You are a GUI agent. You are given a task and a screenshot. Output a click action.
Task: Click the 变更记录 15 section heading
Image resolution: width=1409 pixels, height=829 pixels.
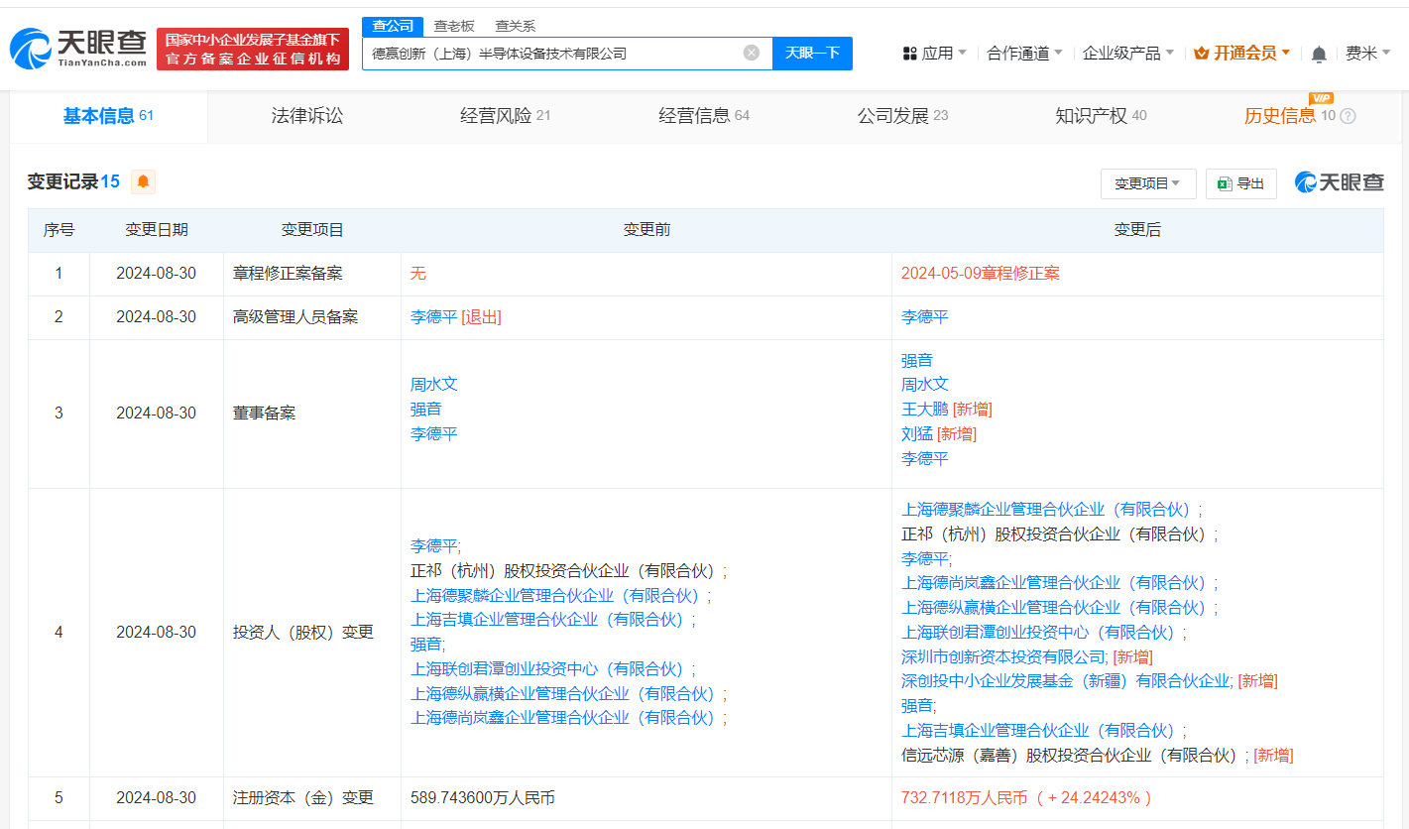click(73, 181)
